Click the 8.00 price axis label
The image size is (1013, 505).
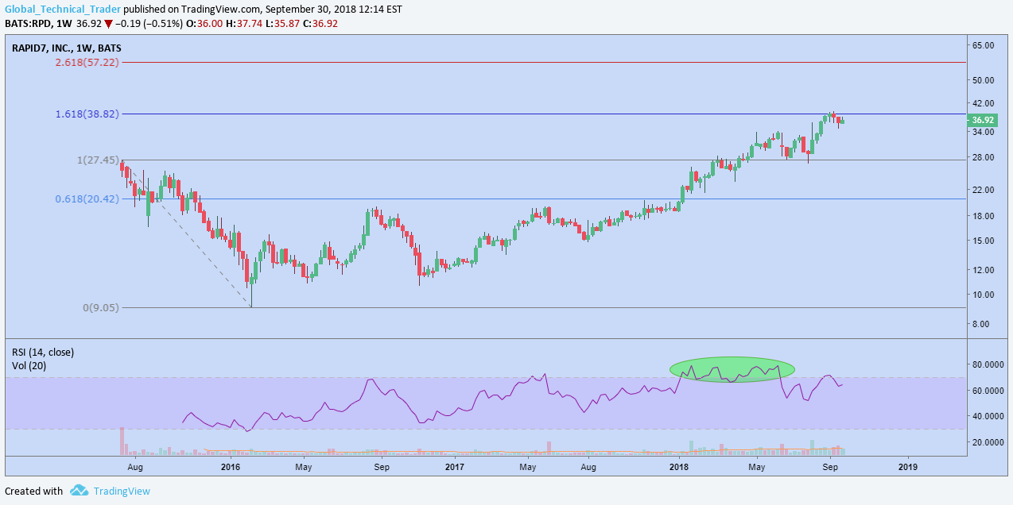(982, 324)
